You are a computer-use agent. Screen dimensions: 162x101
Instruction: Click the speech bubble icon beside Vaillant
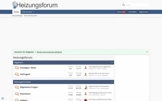tap(17, 100)
